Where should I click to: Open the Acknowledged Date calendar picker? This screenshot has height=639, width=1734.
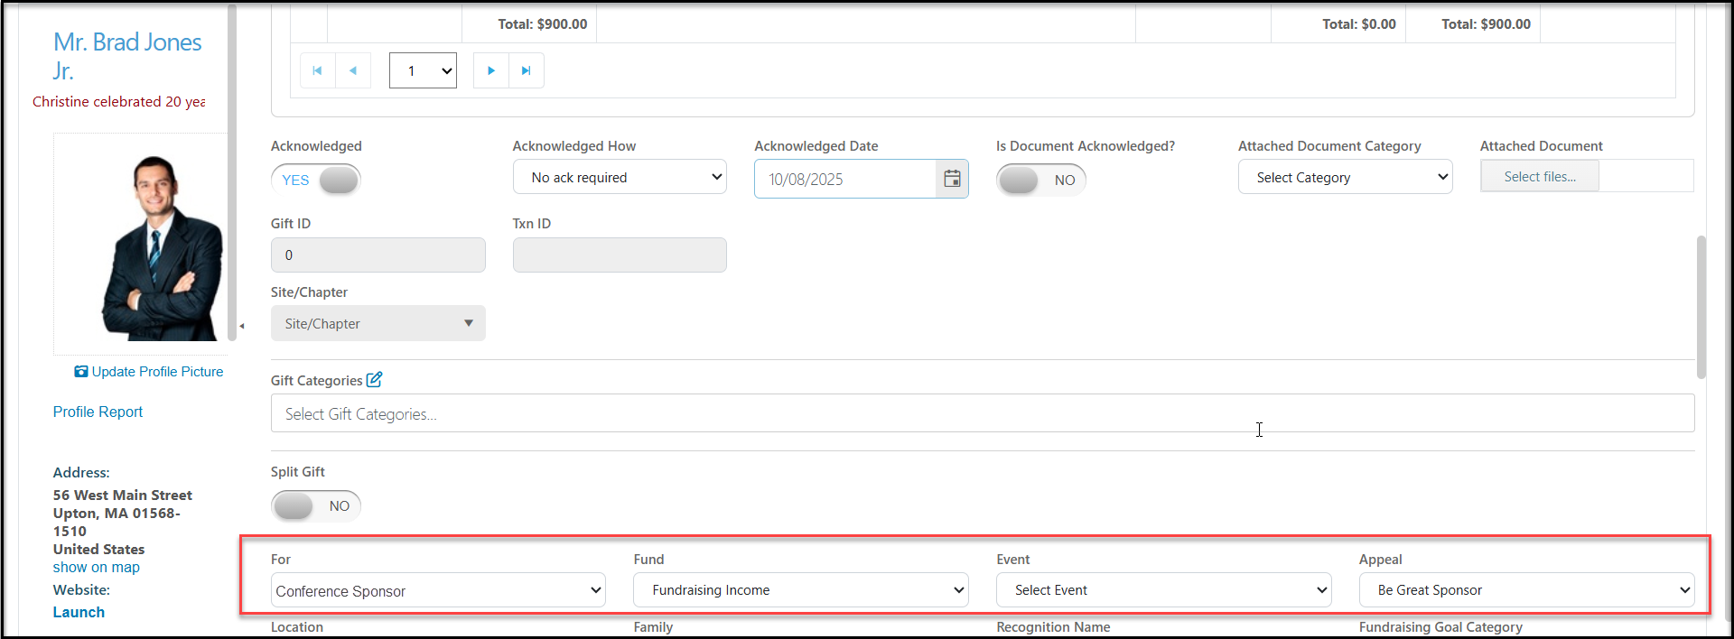[x=952, y=179]
